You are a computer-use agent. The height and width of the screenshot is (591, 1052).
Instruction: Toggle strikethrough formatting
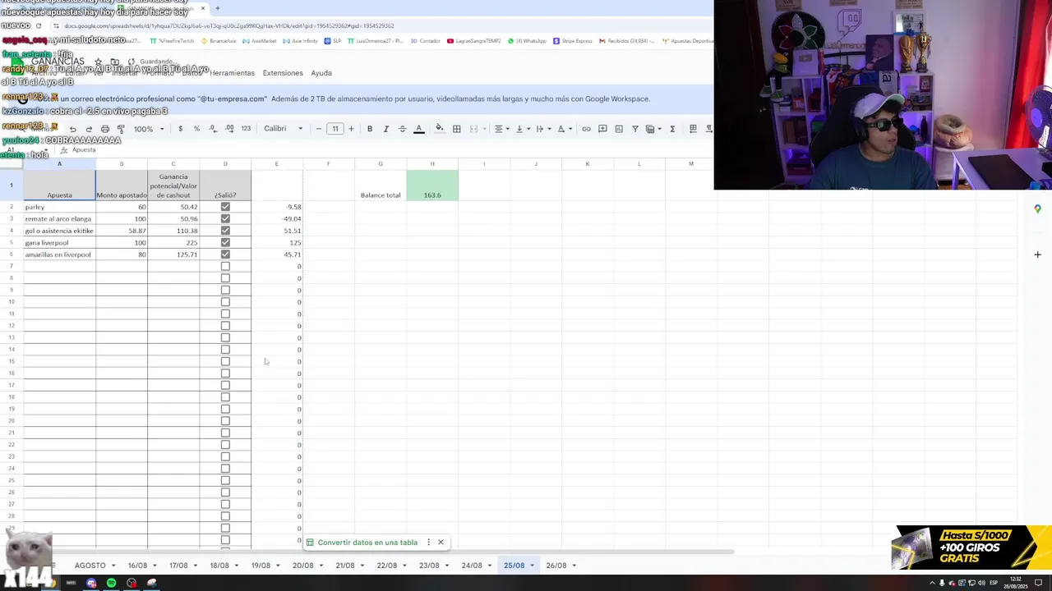pyautogui.click(x=402, y=129)
